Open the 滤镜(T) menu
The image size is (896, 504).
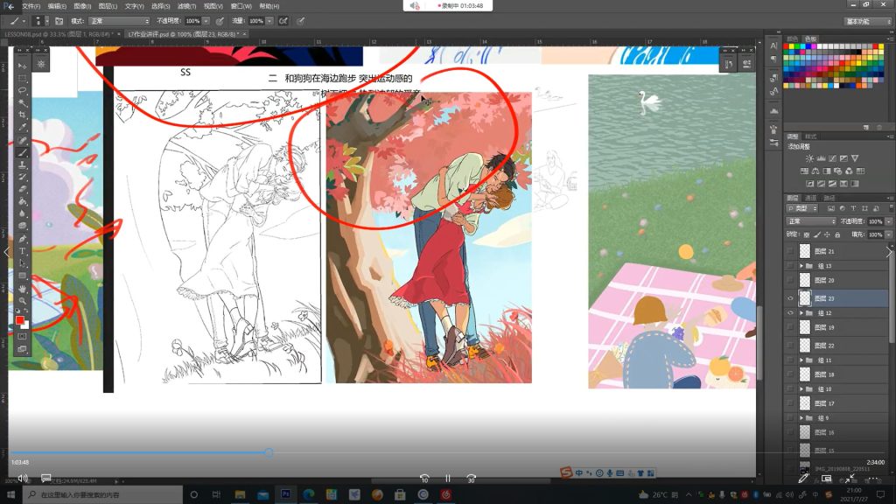coord(185,6)
